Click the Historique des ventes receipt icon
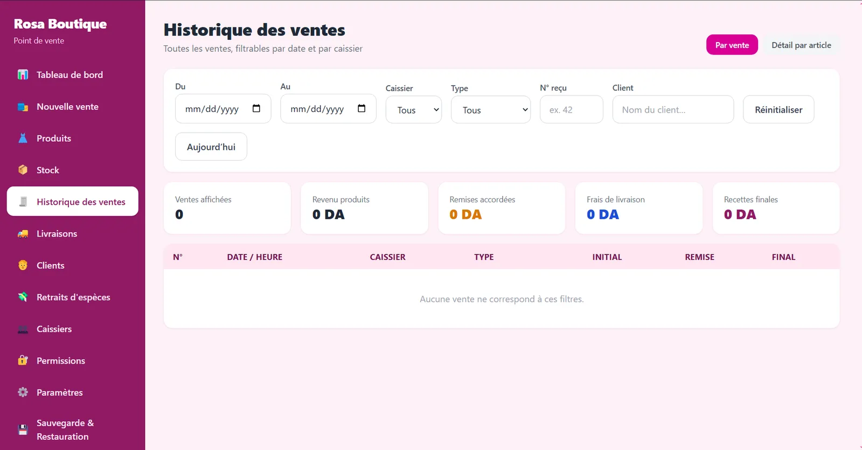The image size is (862, 450). point(23,202)
